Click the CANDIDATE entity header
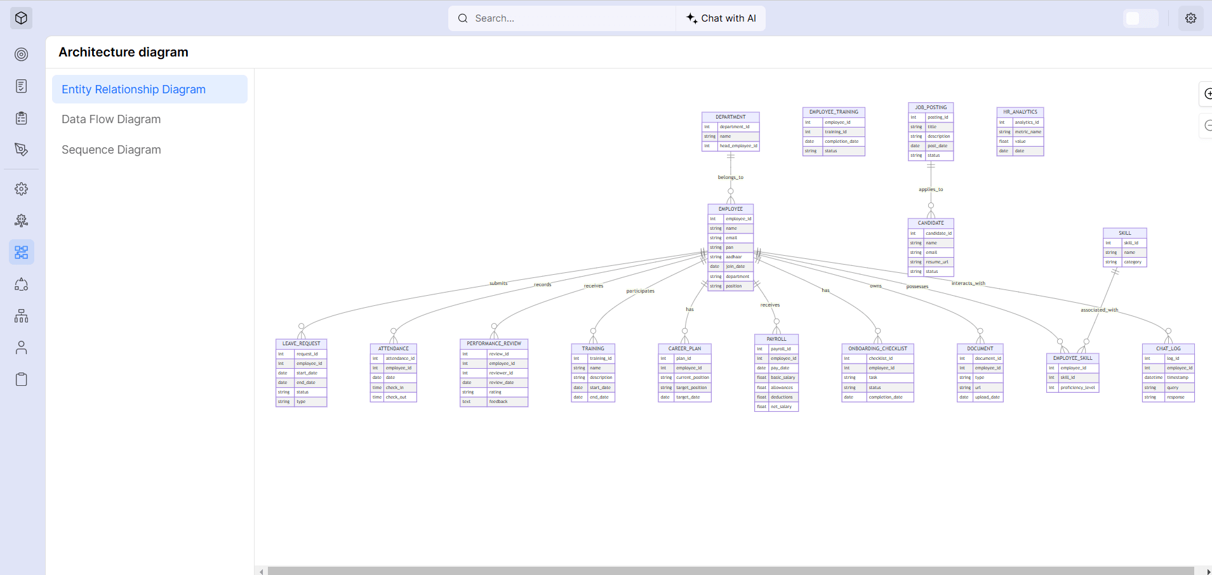This screenshot has width=1212, height=575. (x=931, y=223)
